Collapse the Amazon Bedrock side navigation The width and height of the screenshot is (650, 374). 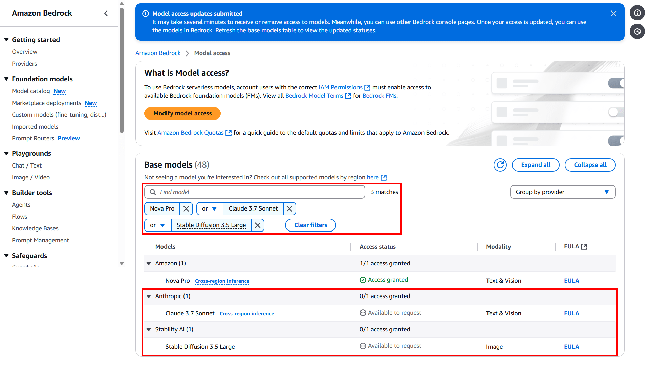[106, 13]
